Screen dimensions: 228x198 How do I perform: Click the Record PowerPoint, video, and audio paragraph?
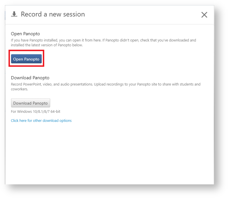click(x=106, y=87)
